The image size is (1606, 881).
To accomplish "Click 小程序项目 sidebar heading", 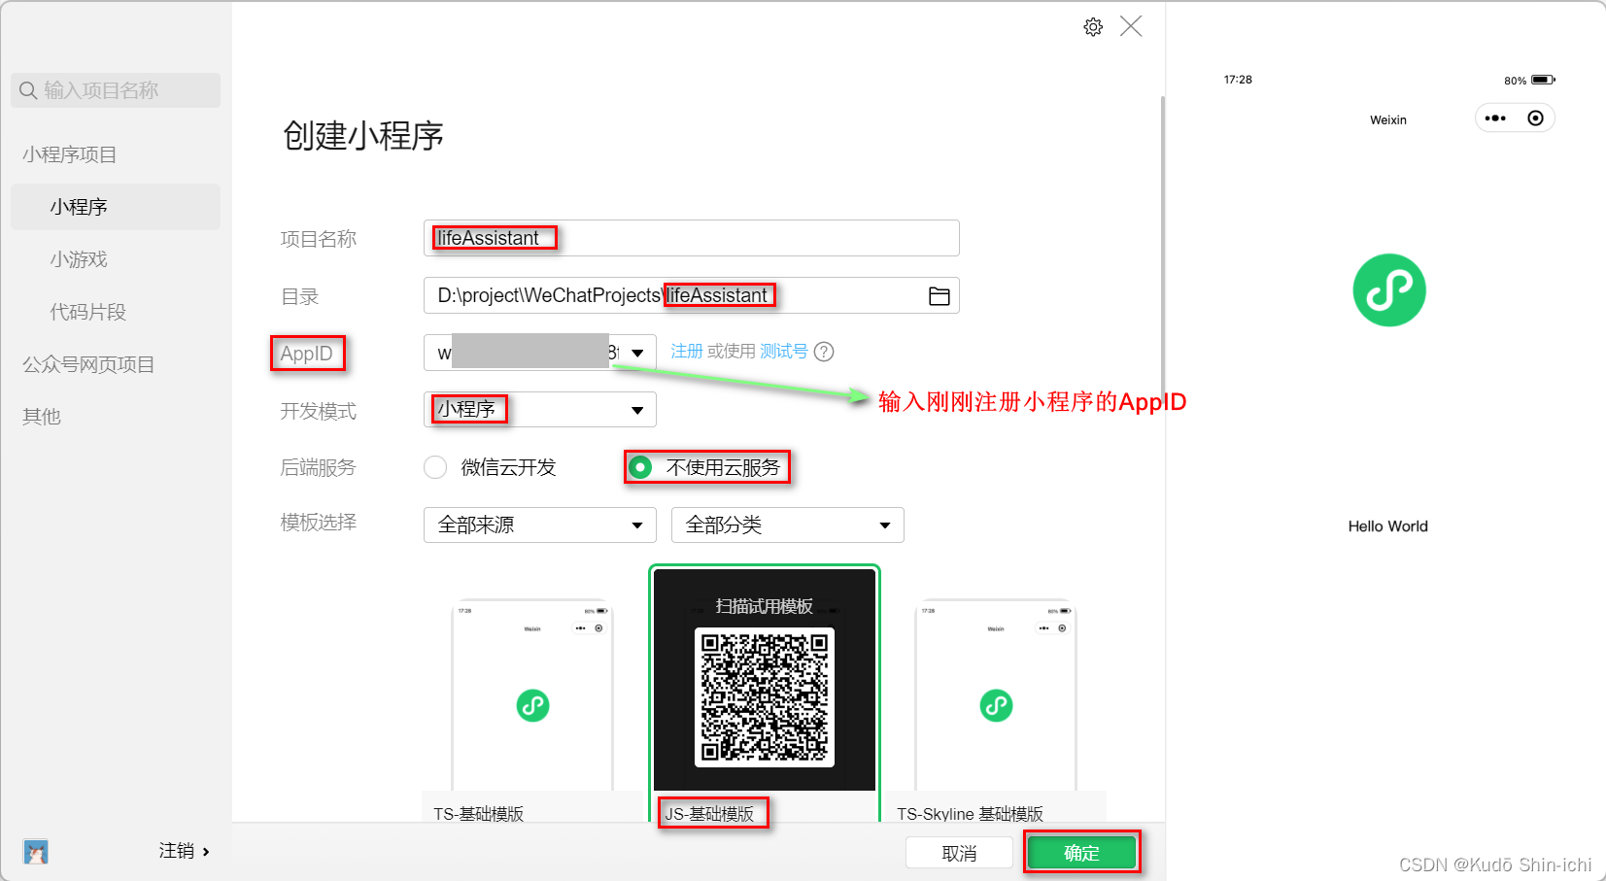I will coord(69,154).
